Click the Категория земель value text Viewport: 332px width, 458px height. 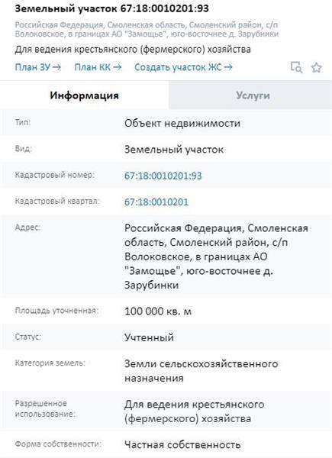(201, 371)
